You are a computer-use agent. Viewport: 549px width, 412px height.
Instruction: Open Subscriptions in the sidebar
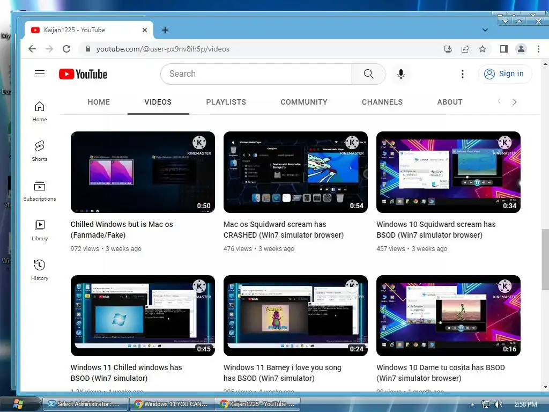(40, 191)
